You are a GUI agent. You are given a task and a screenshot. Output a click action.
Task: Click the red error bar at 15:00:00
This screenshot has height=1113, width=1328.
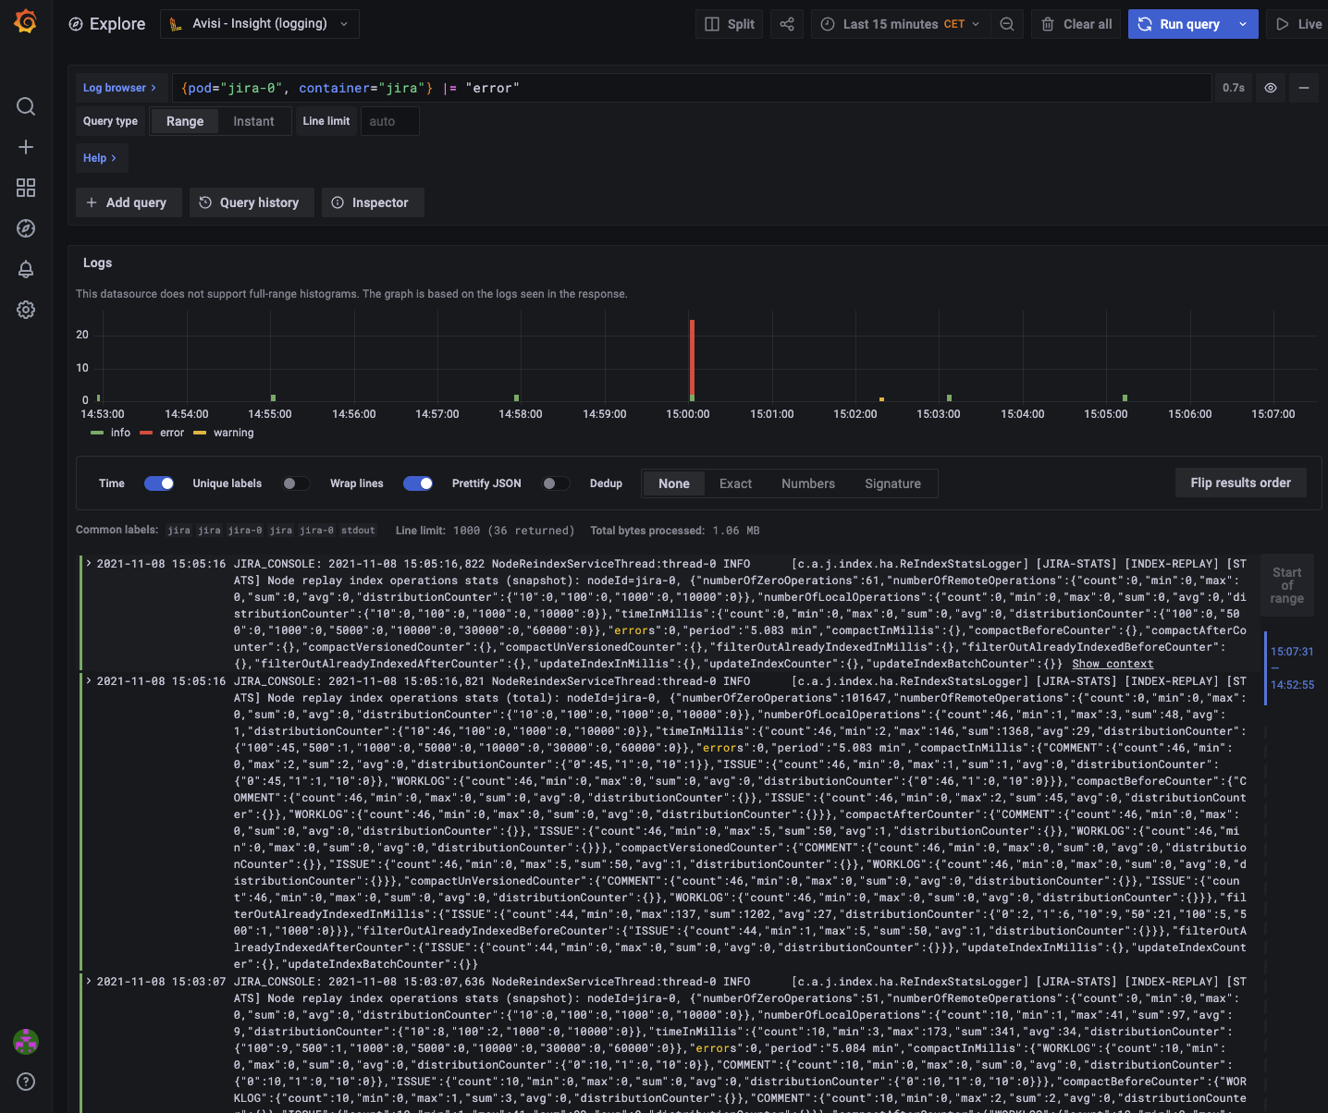tap(692, 360)
